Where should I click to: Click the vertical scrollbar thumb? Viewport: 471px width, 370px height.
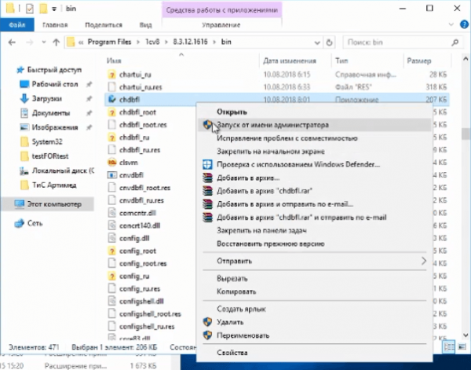[466, 134]
